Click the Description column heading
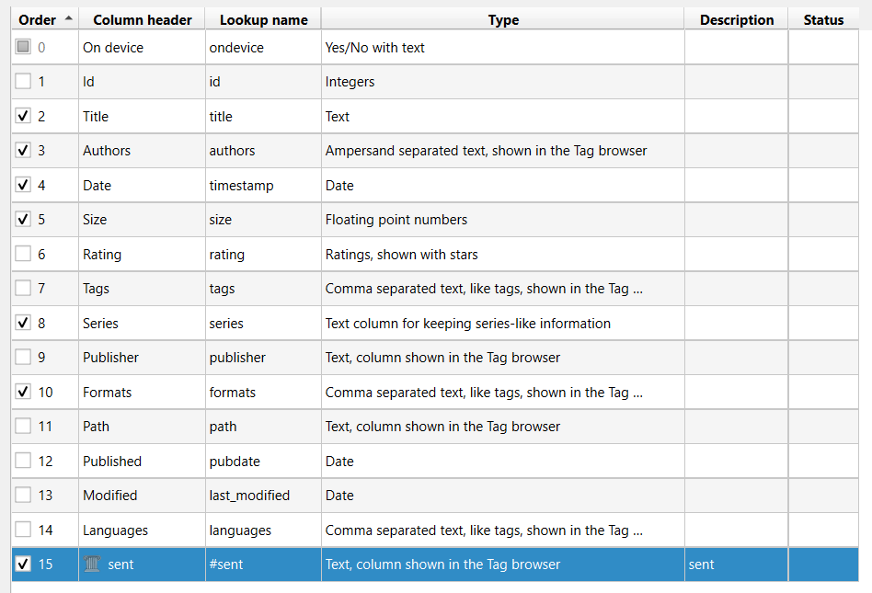 click(x=736, y=19)
